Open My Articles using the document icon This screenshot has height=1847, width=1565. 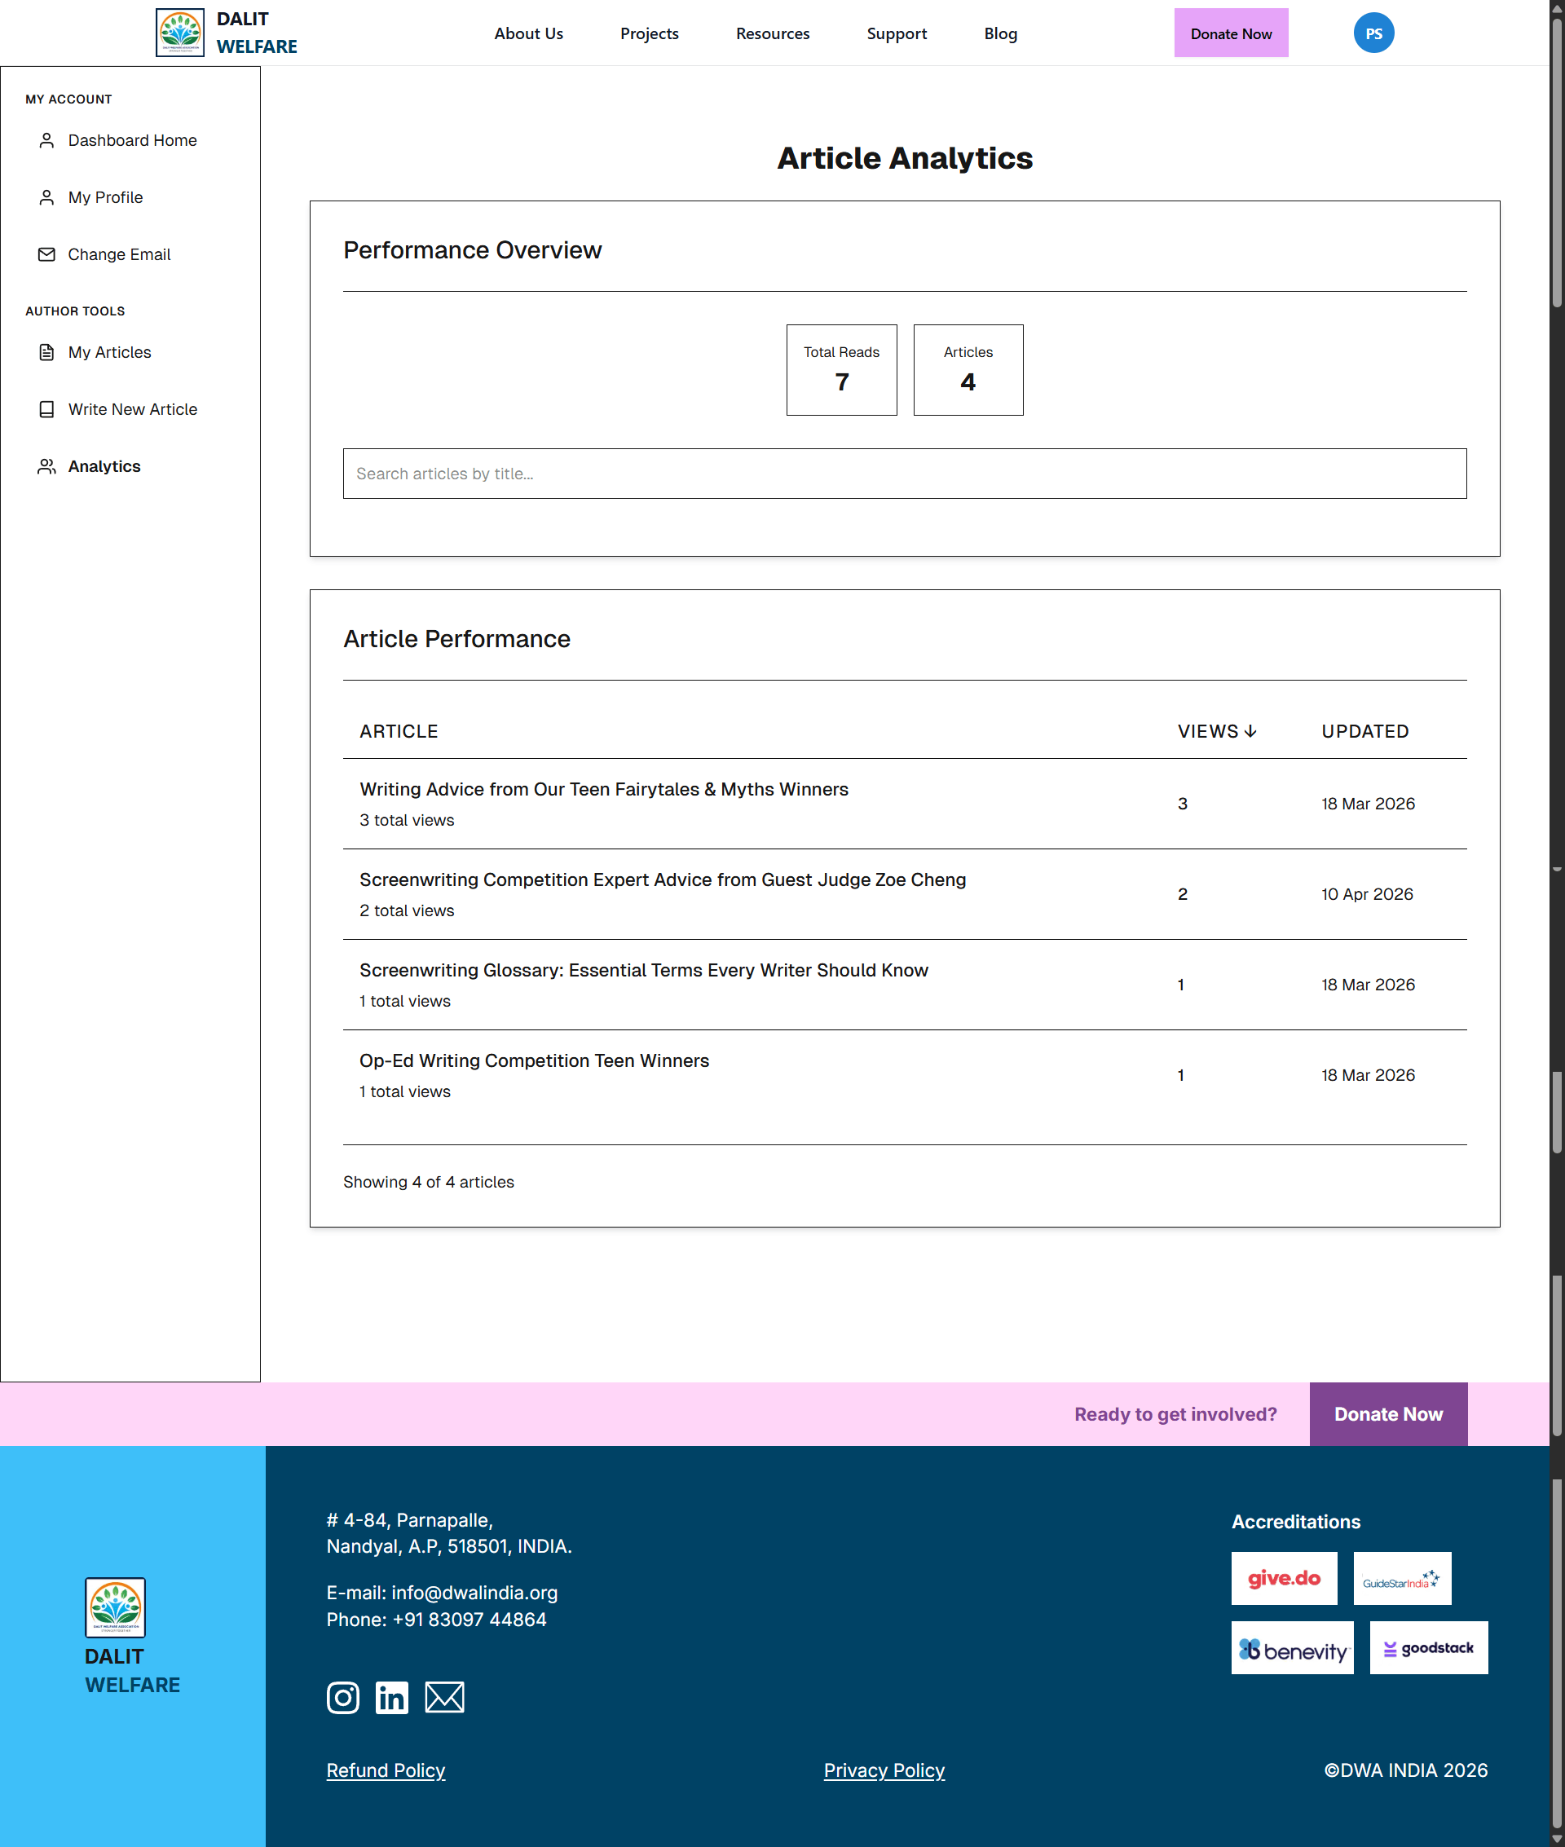[x=47, y=352]
